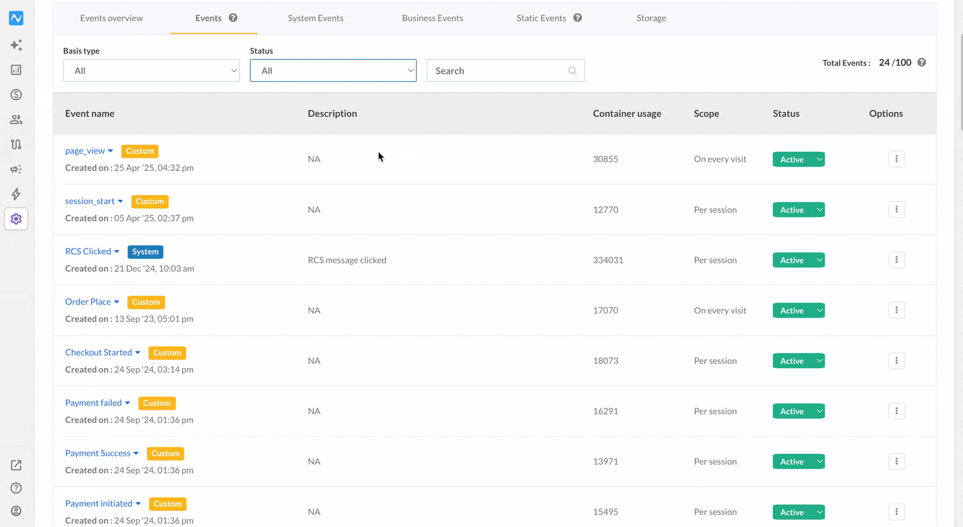
Task: Open options menu for Order Place row
Action: [x=897, y=310]
